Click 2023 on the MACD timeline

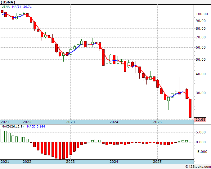[70, 162]
